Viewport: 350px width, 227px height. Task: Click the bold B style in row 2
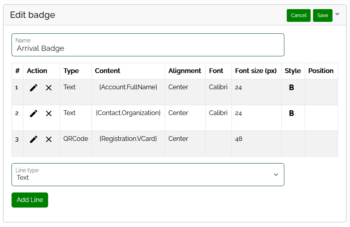pyautogui.click(x=292, y=113)
